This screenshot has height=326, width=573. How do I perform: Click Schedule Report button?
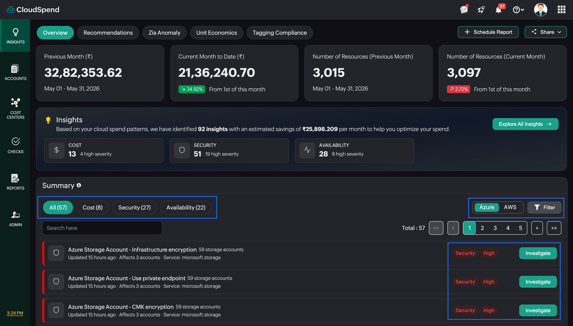[x=488, y=32]
